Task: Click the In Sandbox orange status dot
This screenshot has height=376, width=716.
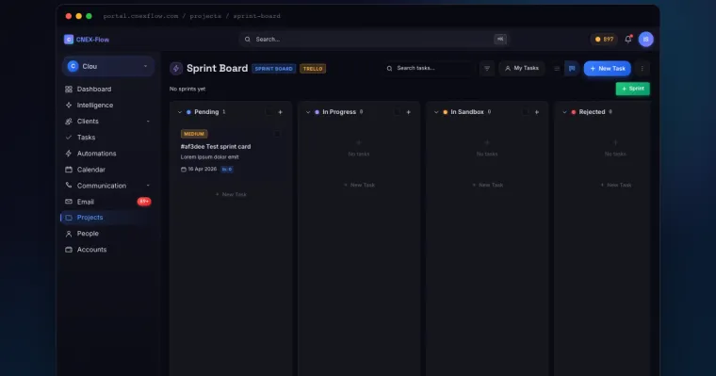Action: point(446,112)
